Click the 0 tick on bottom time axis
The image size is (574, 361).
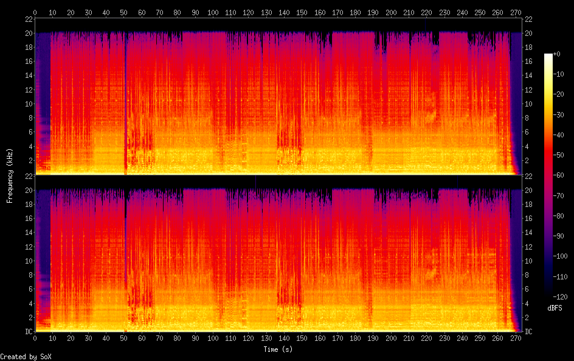coord(35,338)
